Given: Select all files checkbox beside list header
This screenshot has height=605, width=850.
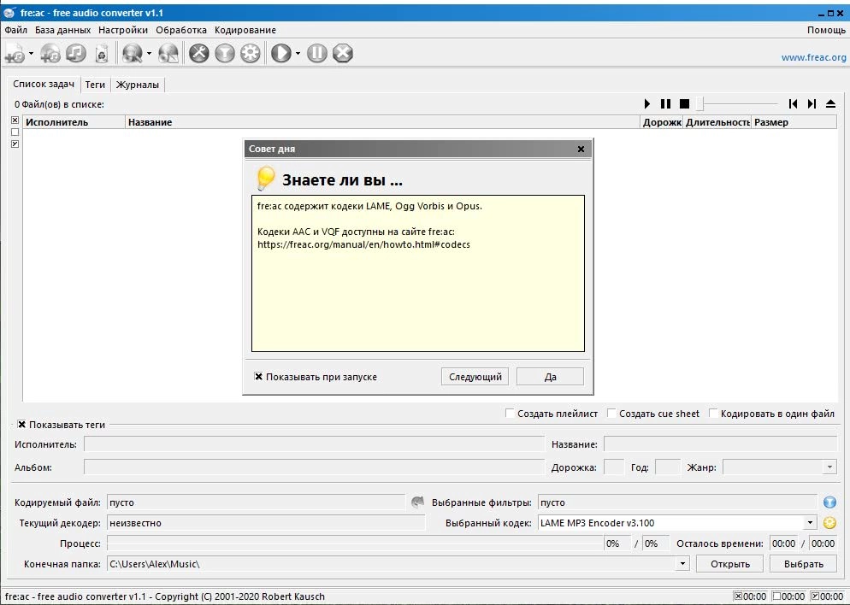Looking at the screenshot, I should [15, 120].
